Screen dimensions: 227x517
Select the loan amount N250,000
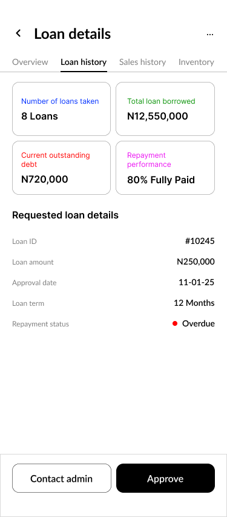(x=196, y=262)
